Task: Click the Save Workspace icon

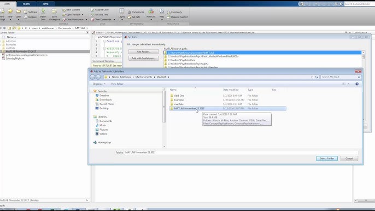Action: 54,11
